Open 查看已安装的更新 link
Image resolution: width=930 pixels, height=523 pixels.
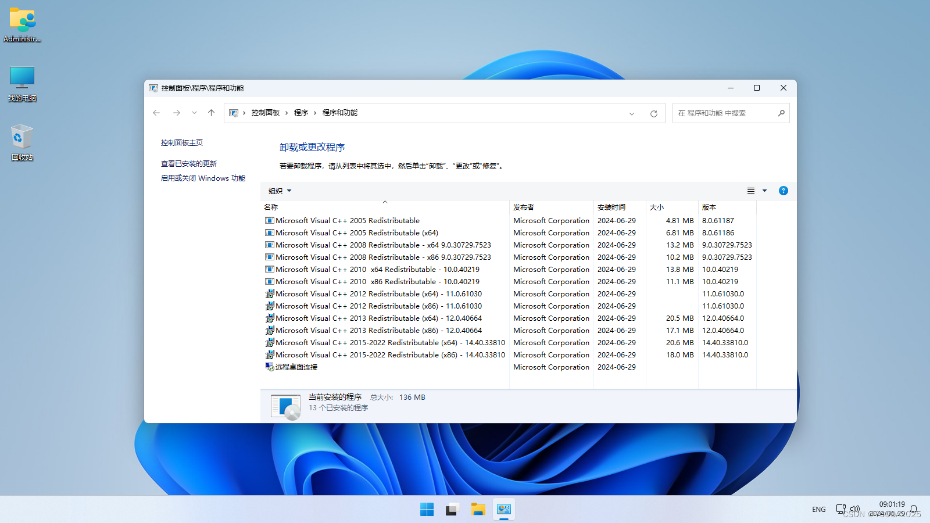pyautogui.click(x=189, y=164)
